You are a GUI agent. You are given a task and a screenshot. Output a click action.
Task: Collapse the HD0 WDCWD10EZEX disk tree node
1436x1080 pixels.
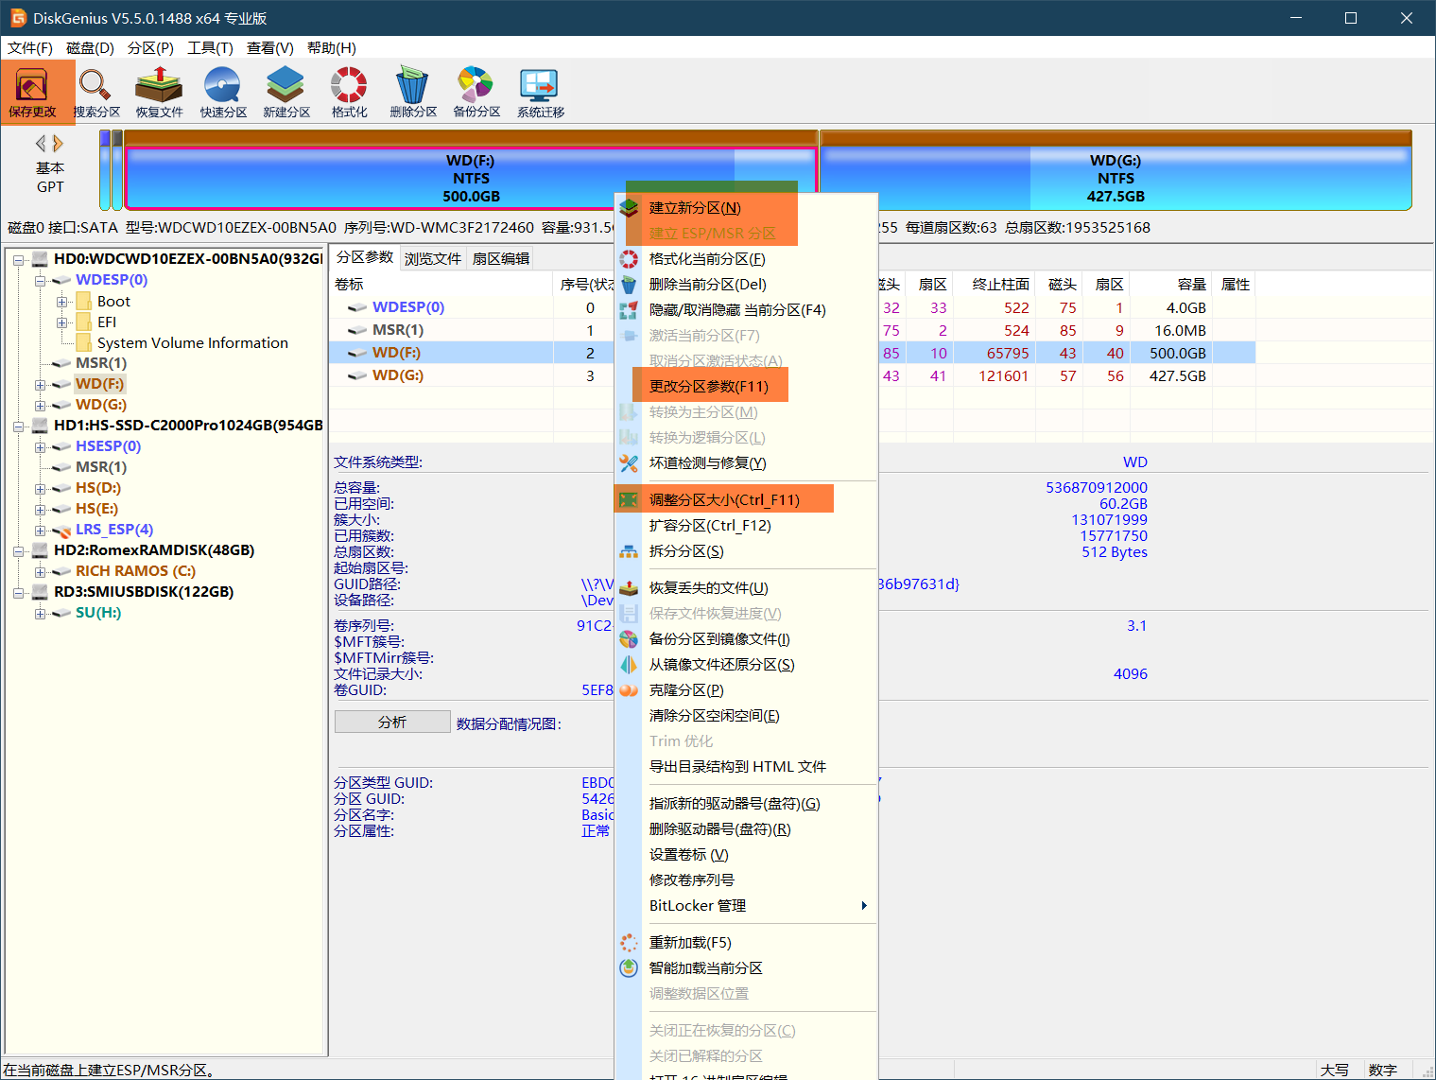(19, 259)
